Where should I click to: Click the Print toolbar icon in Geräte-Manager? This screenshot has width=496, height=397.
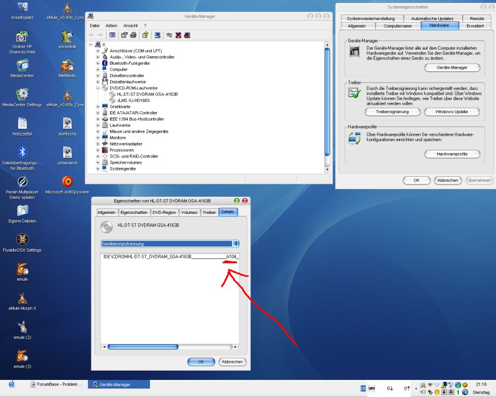coord(133,35)
